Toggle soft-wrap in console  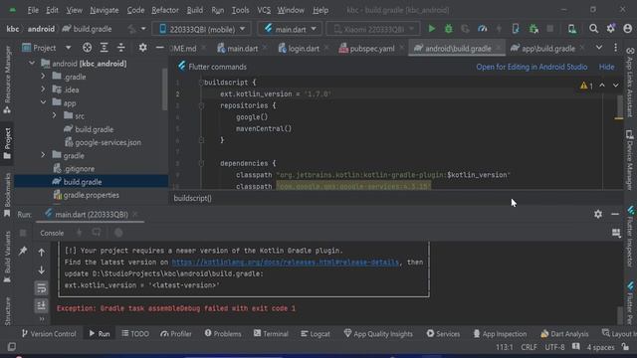tap(42, 288)
